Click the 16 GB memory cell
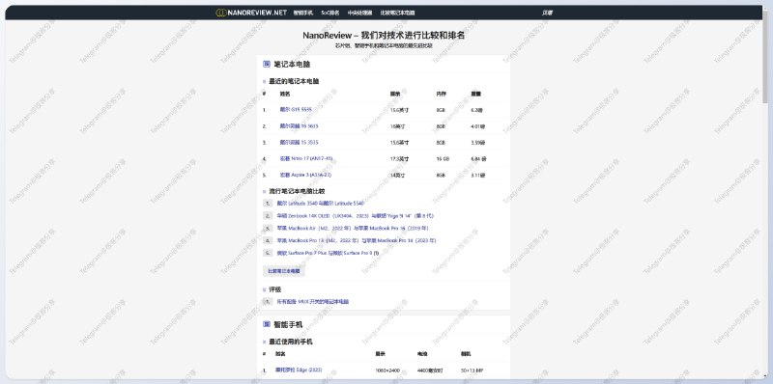The image size is (773, 384). (442, 159)
